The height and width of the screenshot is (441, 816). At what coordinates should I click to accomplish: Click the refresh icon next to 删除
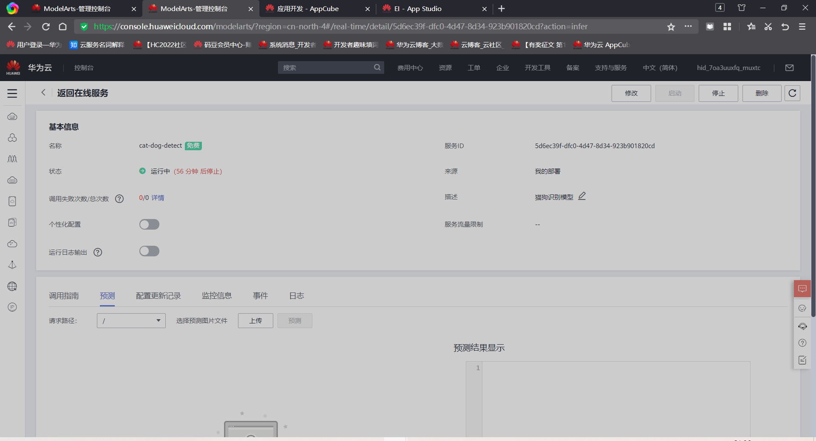click(x=792, y=93)
